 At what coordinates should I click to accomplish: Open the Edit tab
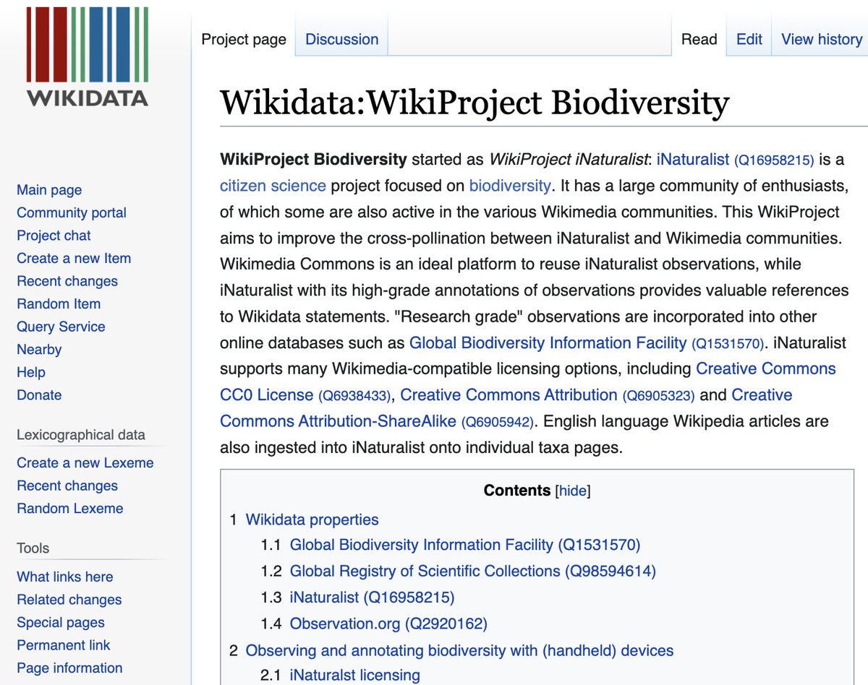click(749, 40)
